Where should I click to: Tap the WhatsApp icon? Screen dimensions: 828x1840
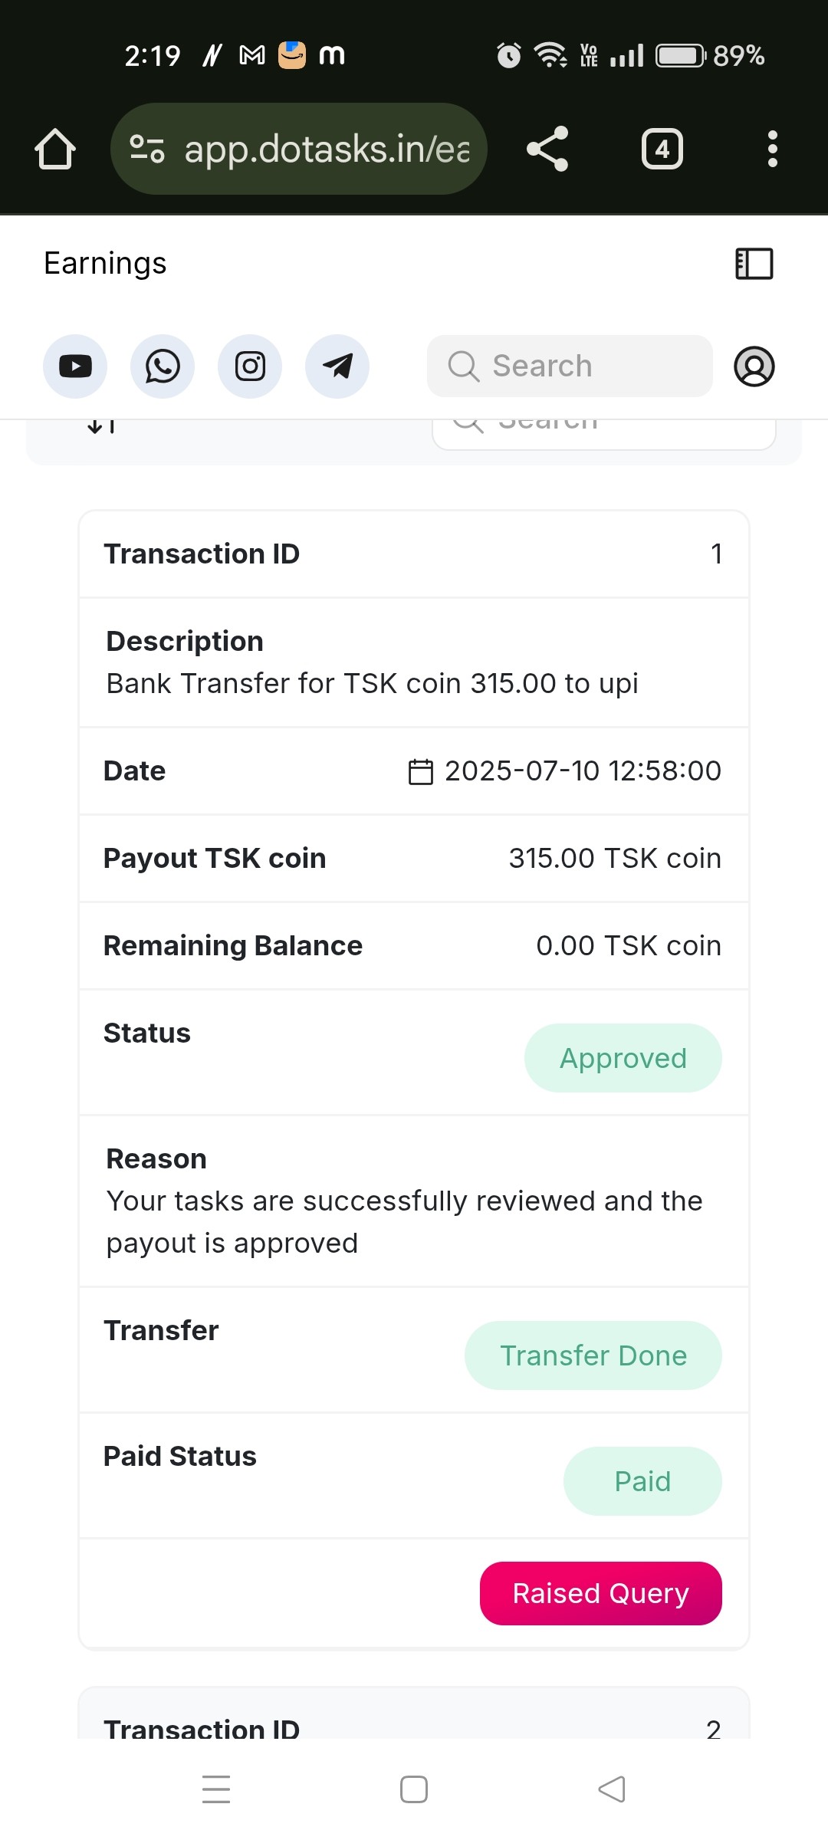163,366
